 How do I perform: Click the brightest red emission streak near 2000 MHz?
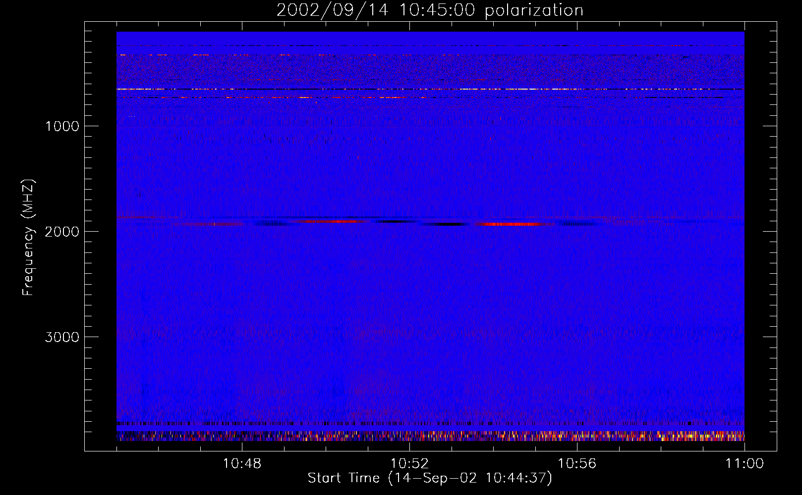[513, 224]
